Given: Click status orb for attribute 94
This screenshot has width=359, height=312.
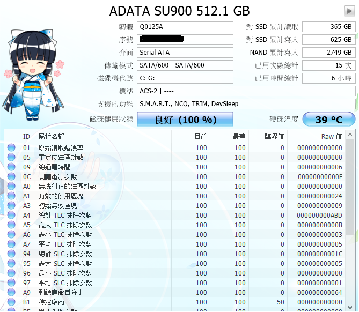Looking at the screenshot, I should click(11, 254).
